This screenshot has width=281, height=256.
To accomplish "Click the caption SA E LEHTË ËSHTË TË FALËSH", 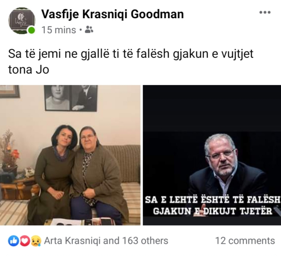I will pos(212,200).
